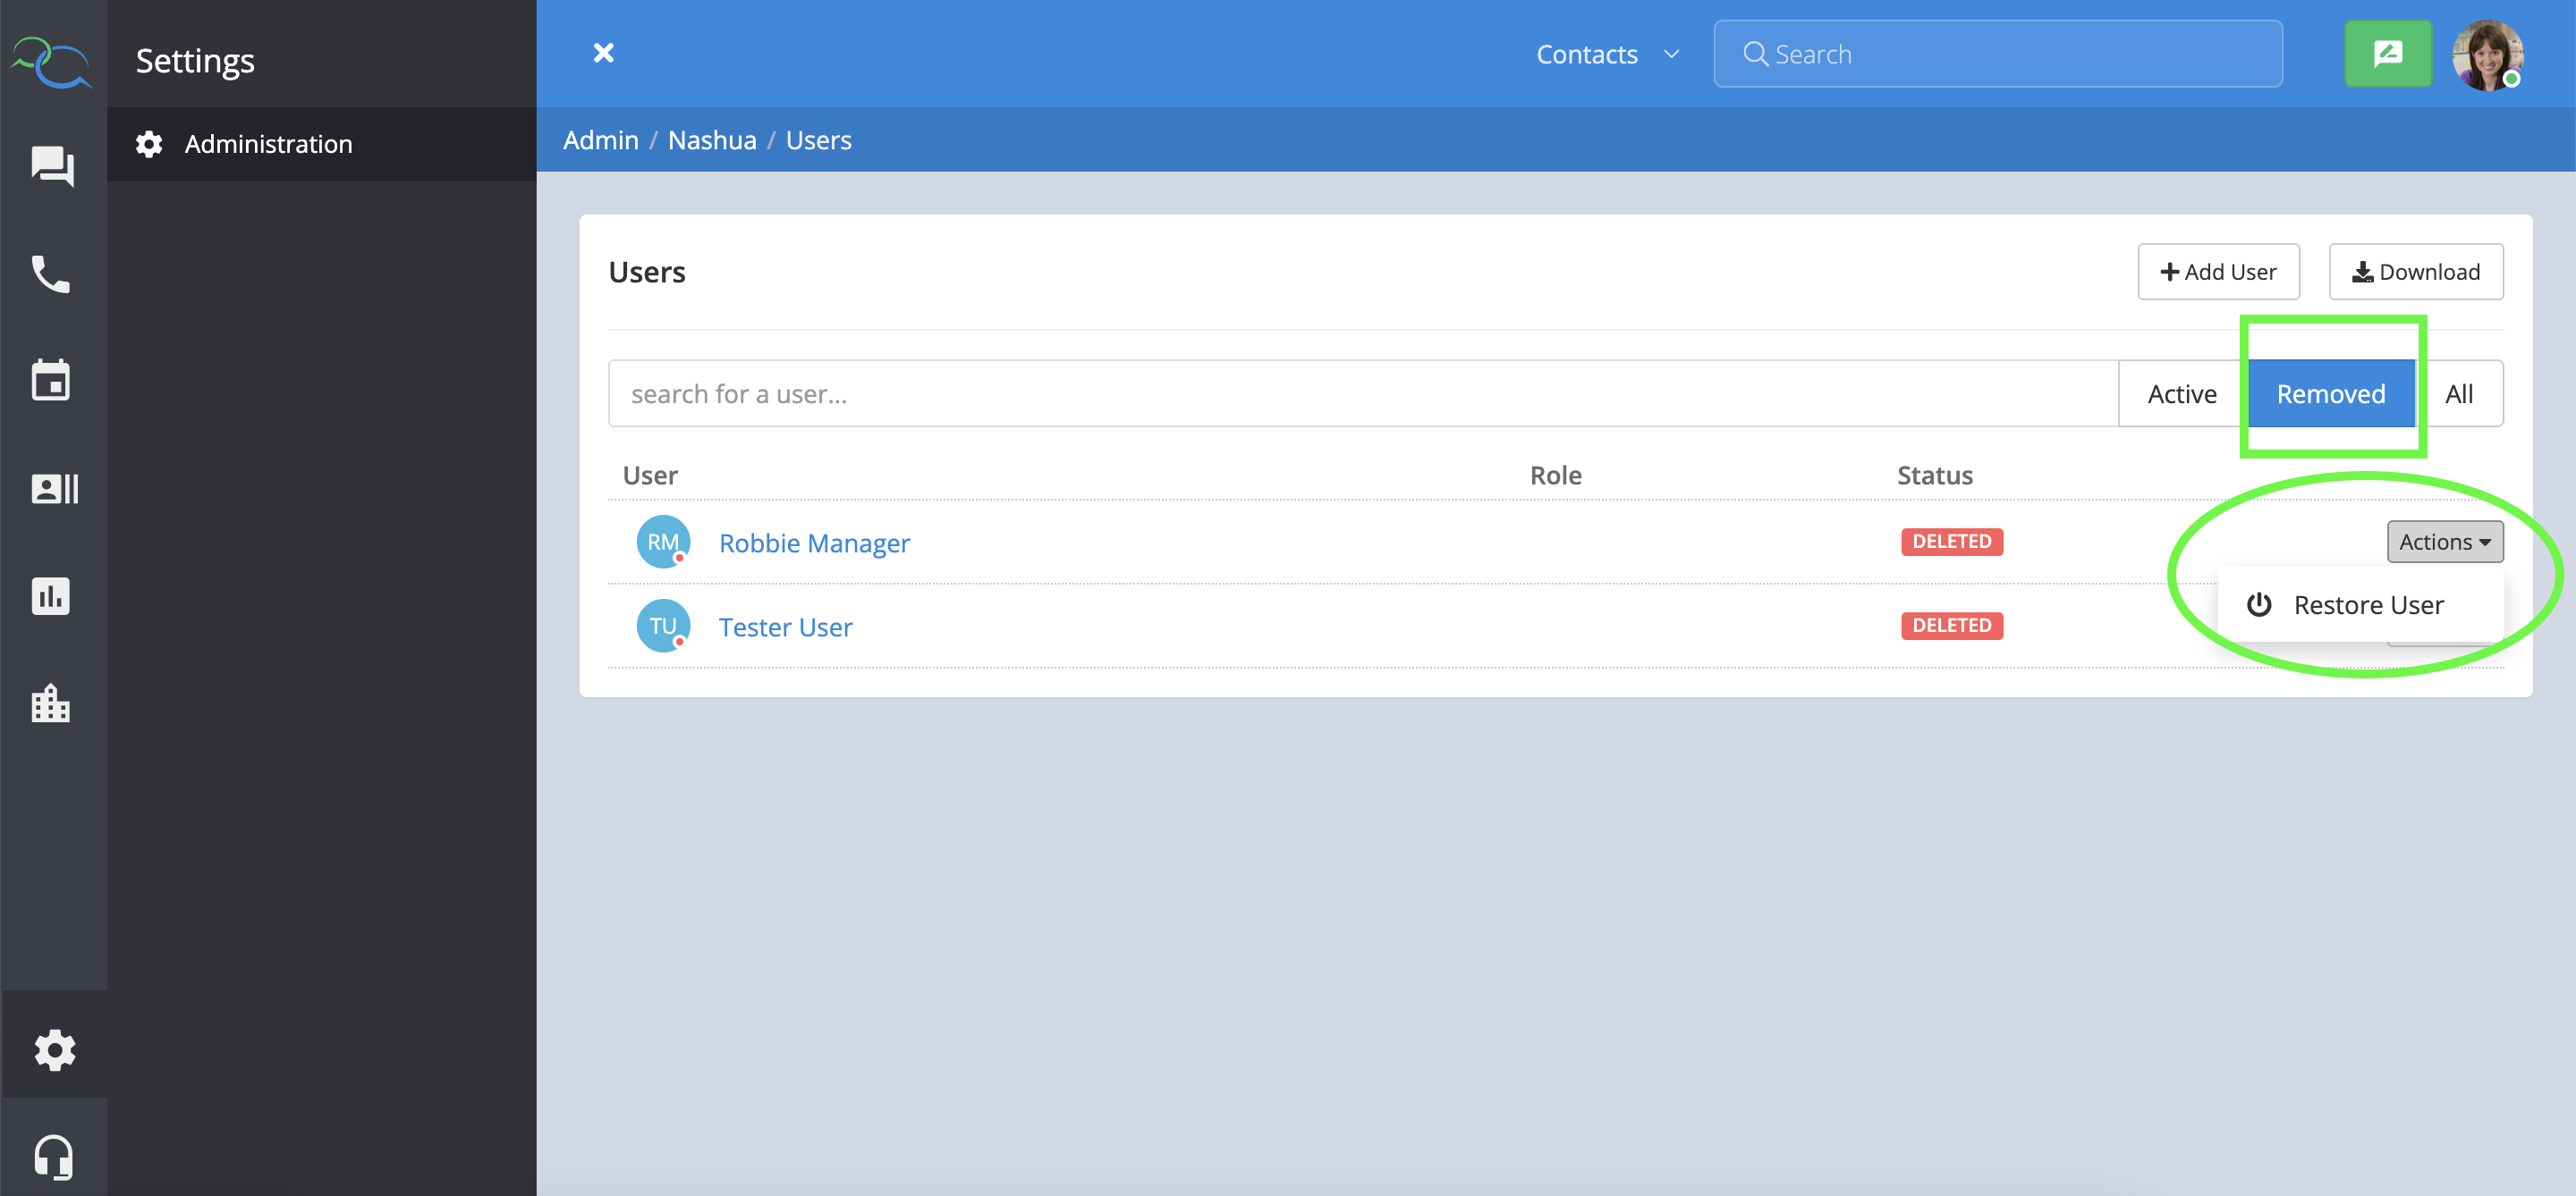2576x1196 pixels.
Task: Open the contacts directory sidebar icon
Action: [x=54, y=489]
